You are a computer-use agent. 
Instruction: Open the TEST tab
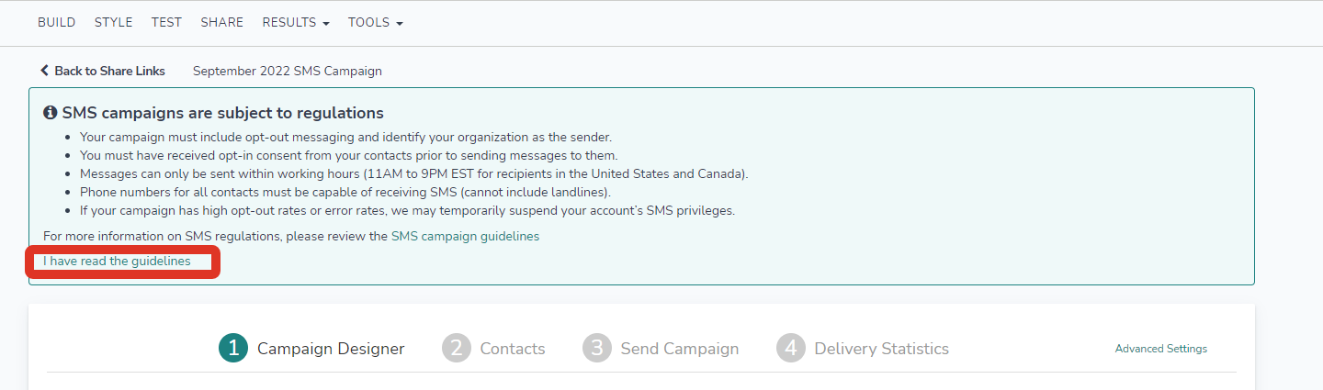tap(166, 22)
